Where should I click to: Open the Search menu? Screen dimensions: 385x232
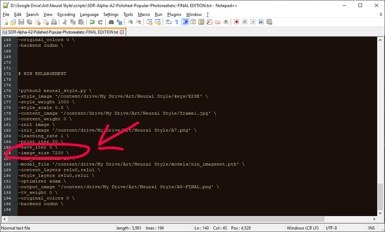[32, 14]
